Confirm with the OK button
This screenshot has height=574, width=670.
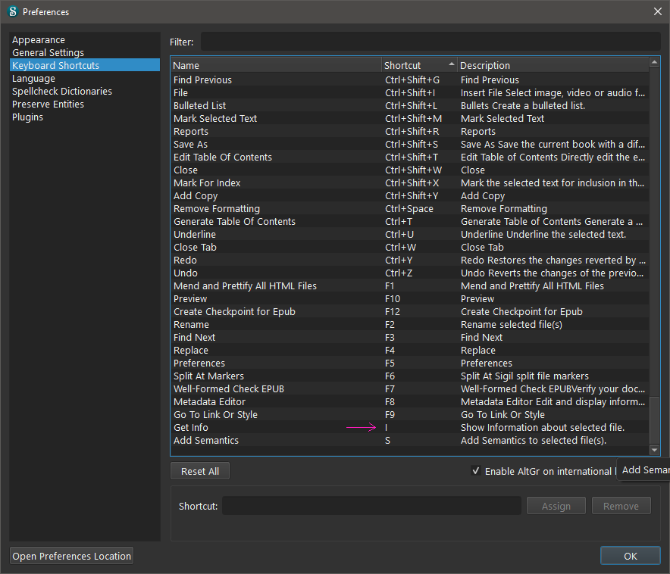[631, 556]
